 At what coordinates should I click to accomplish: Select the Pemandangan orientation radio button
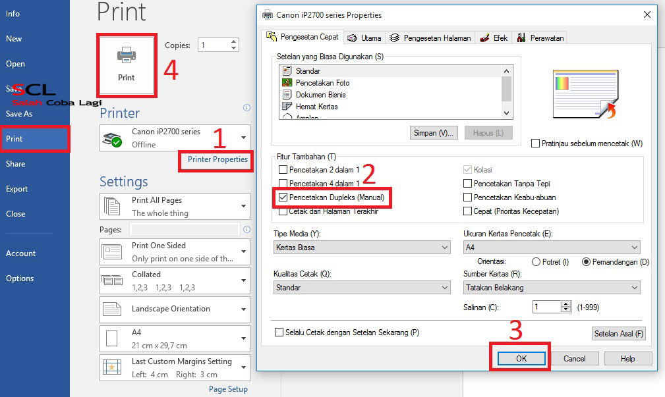tap(586, 262)
